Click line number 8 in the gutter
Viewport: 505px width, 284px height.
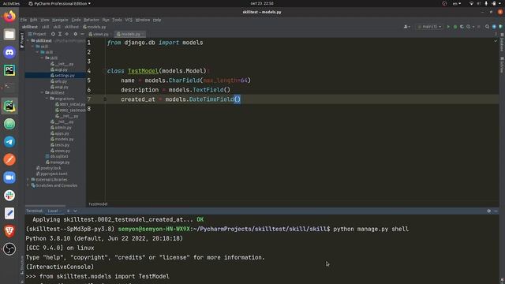click(x=89, y=109)
